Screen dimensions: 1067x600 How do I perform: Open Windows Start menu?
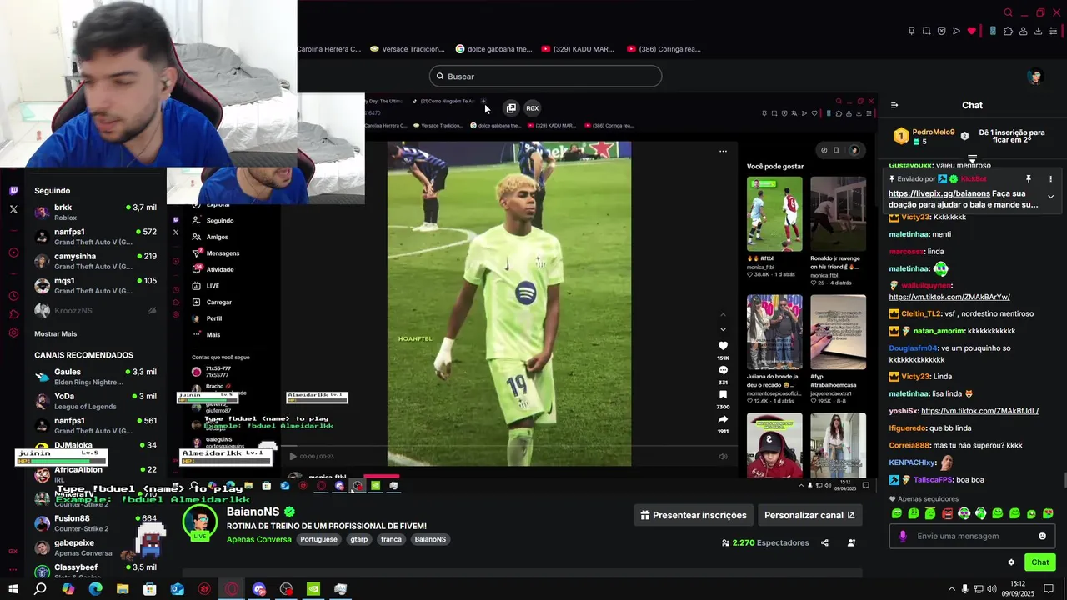coord(13,589)
